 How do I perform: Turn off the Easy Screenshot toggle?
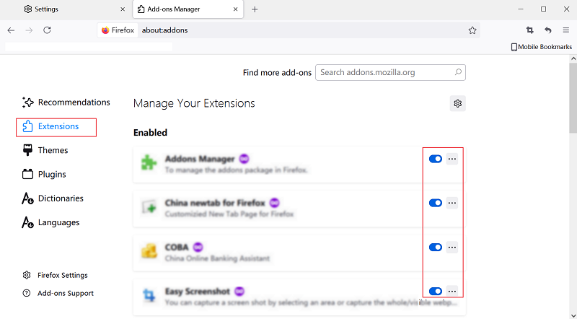pos(436,292)
